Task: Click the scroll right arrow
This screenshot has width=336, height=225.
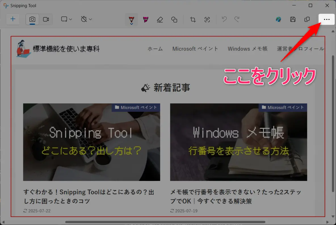Action: [327, 222]
